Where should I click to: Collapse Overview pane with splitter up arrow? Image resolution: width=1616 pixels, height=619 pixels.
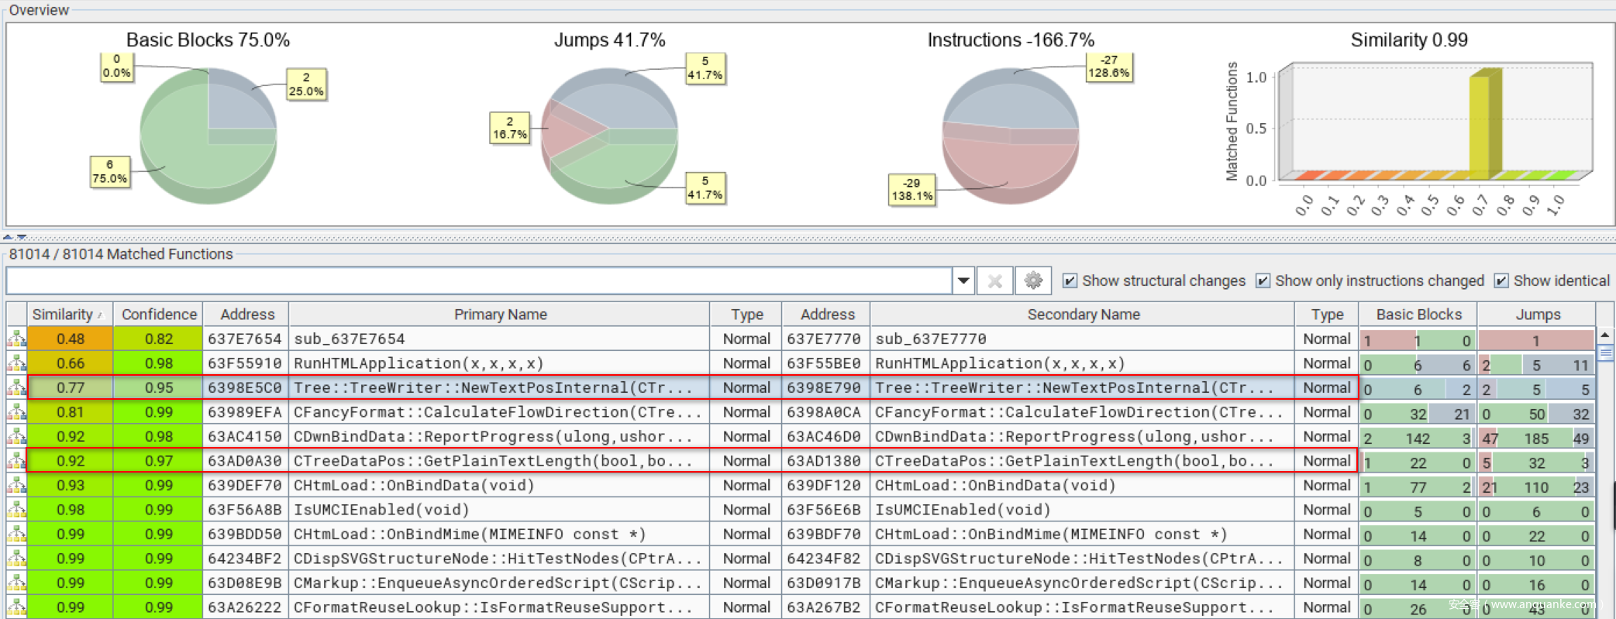[x=8, y=237]
